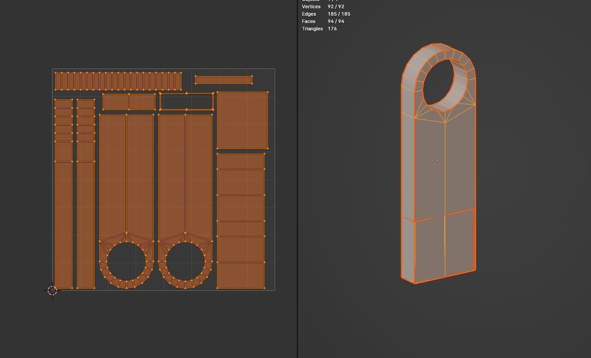Screen dimensions: 591x358
Task: Click the triangle count value 176
Action: [x=332, y=29]
